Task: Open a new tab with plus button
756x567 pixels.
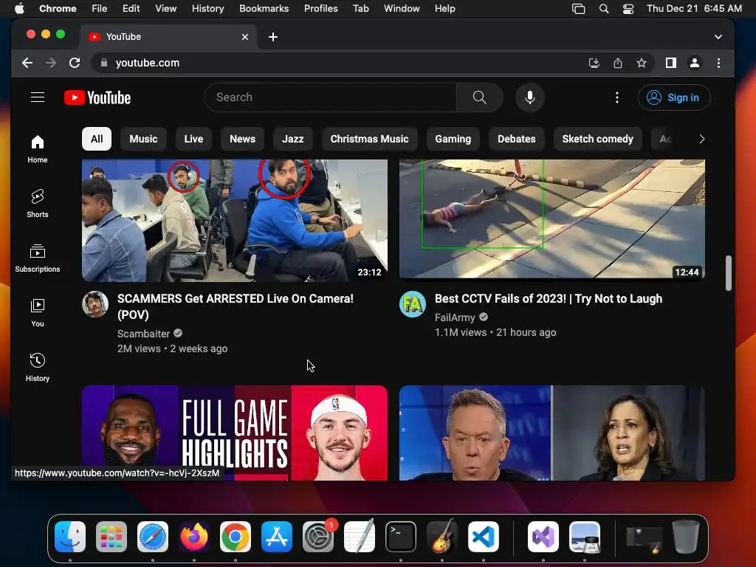Action: [273, 37]
